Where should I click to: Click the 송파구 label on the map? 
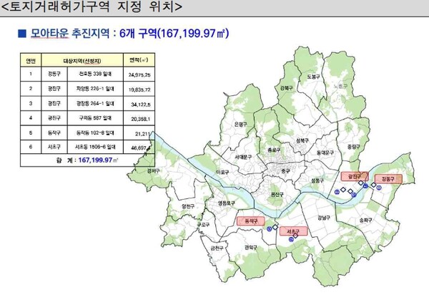tap(365, 221)
